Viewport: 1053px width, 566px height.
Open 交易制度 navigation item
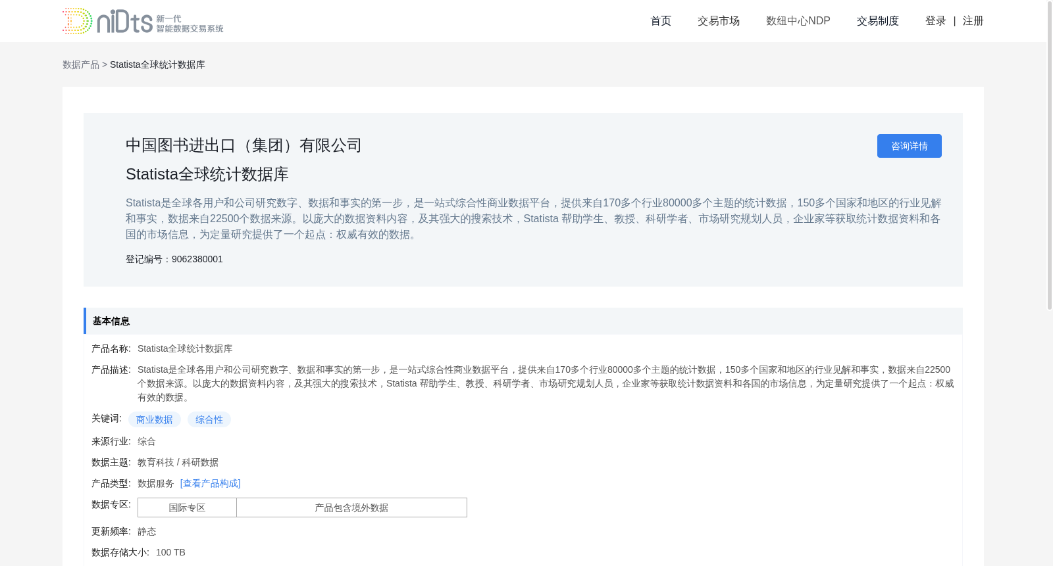(x=878, y=21)
